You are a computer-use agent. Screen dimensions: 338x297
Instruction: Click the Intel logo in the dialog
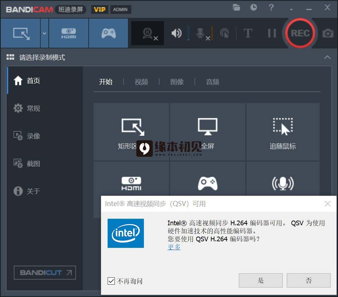(x=126, y=233)
